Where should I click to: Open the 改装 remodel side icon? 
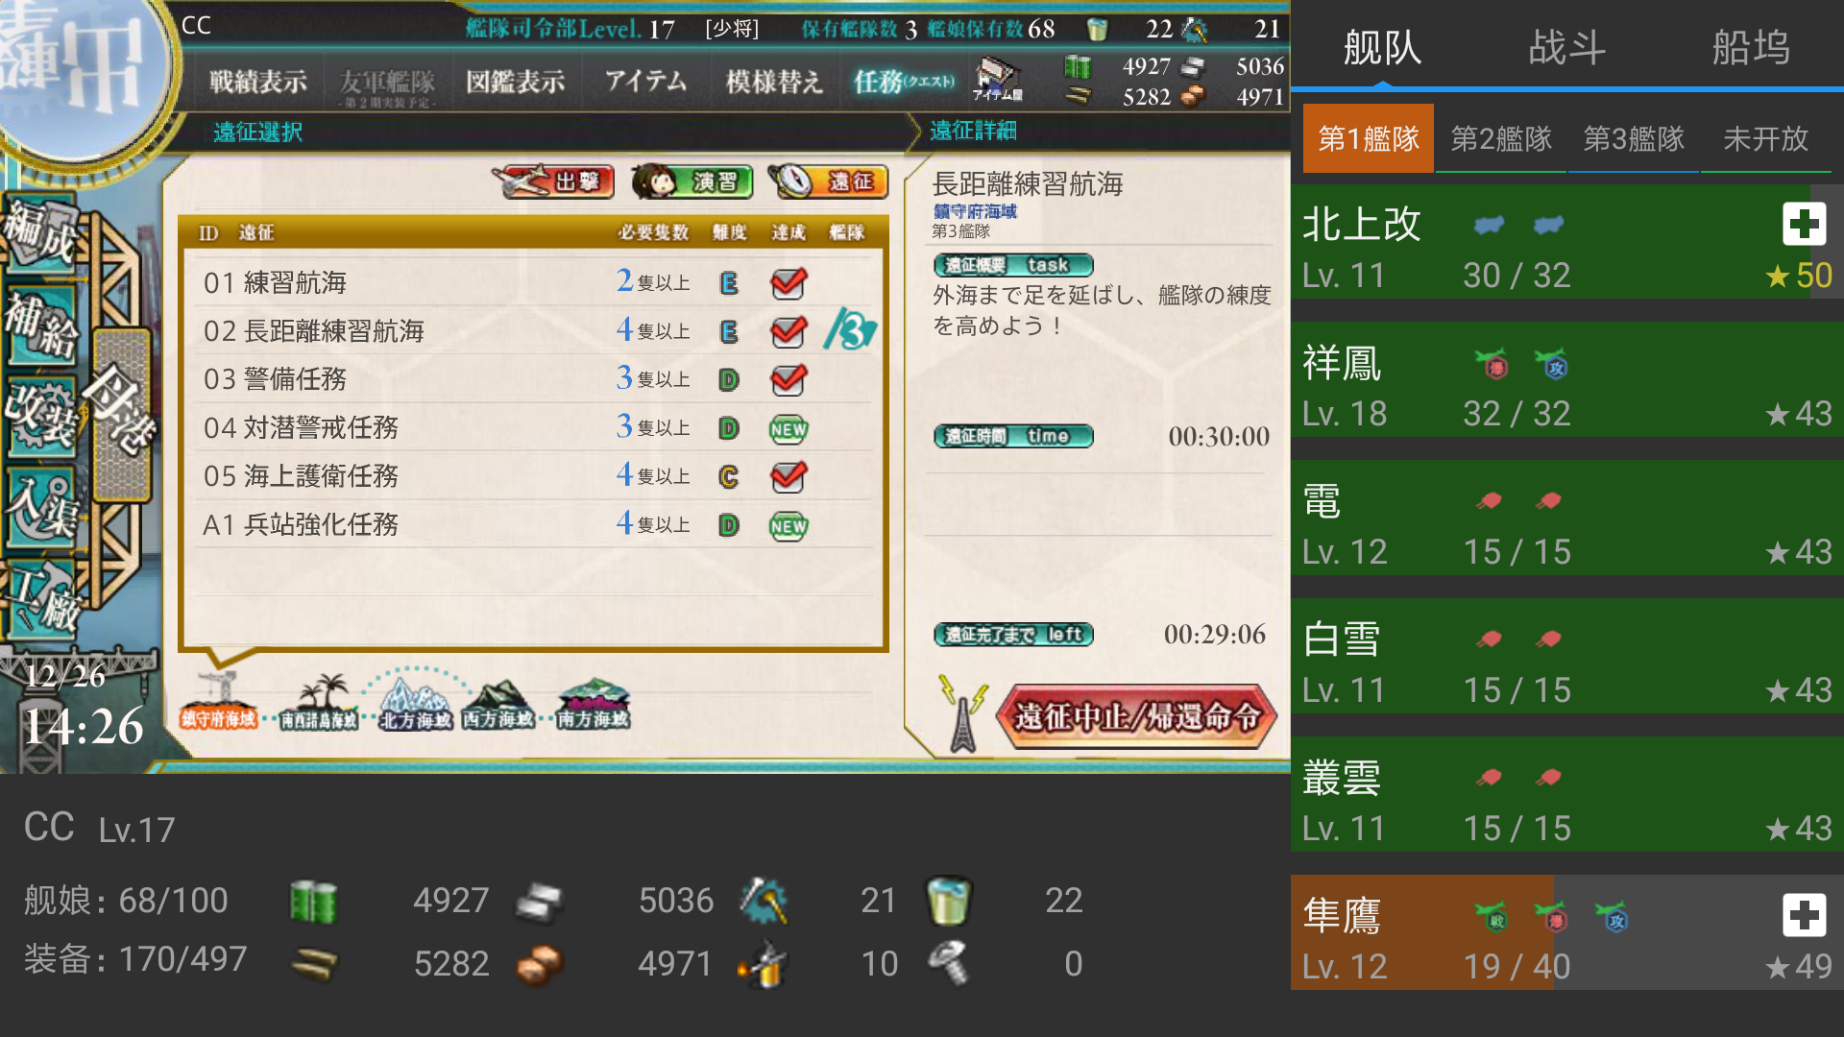coord(41,415)
